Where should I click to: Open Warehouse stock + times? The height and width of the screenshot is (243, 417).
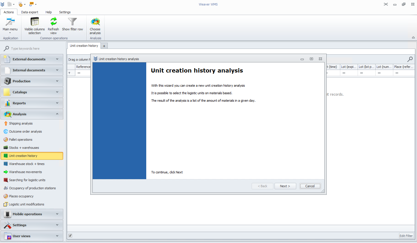point(32,164)
